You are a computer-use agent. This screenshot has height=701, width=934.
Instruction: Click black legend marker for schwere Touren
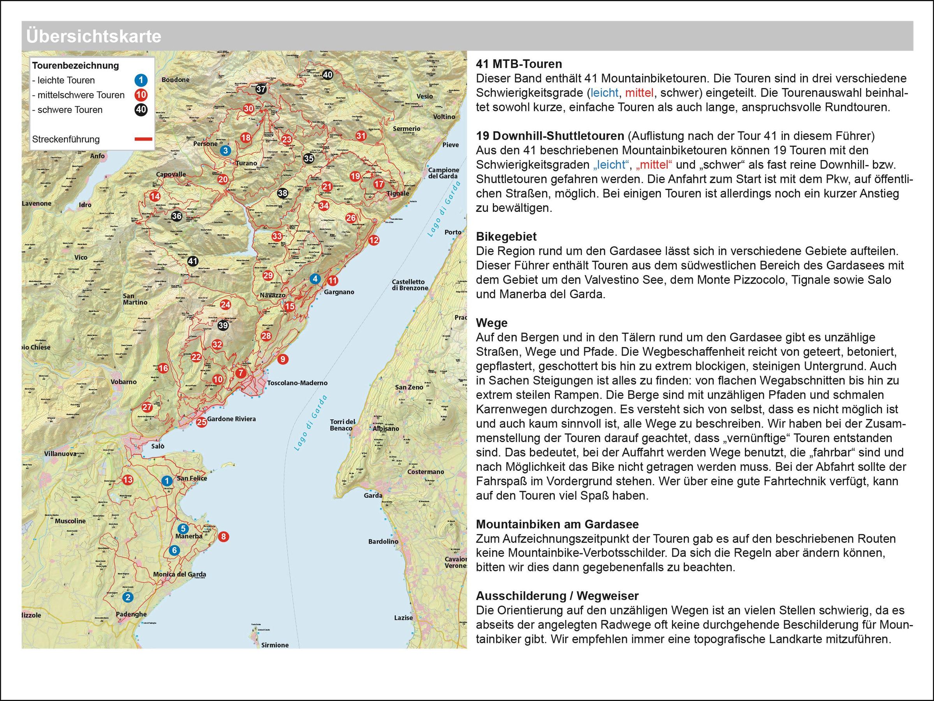coord(141,110)
